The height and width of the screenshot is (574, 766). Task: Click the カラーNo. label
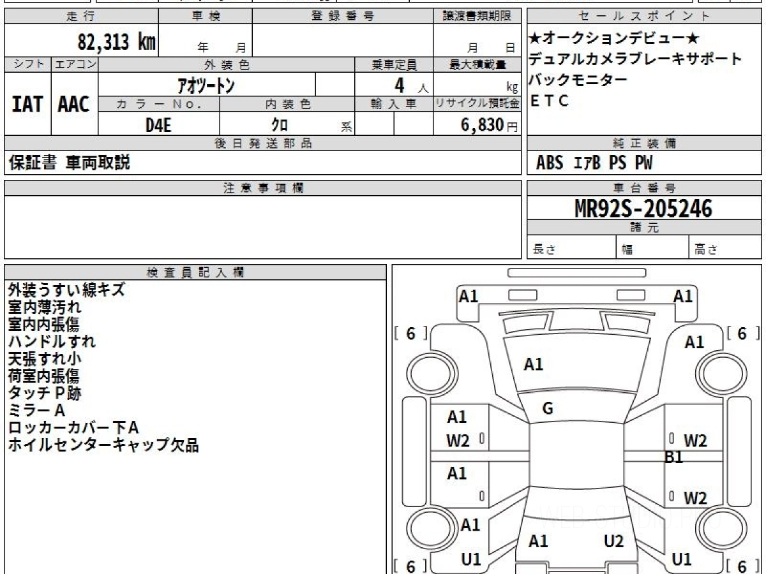[159, 104]
